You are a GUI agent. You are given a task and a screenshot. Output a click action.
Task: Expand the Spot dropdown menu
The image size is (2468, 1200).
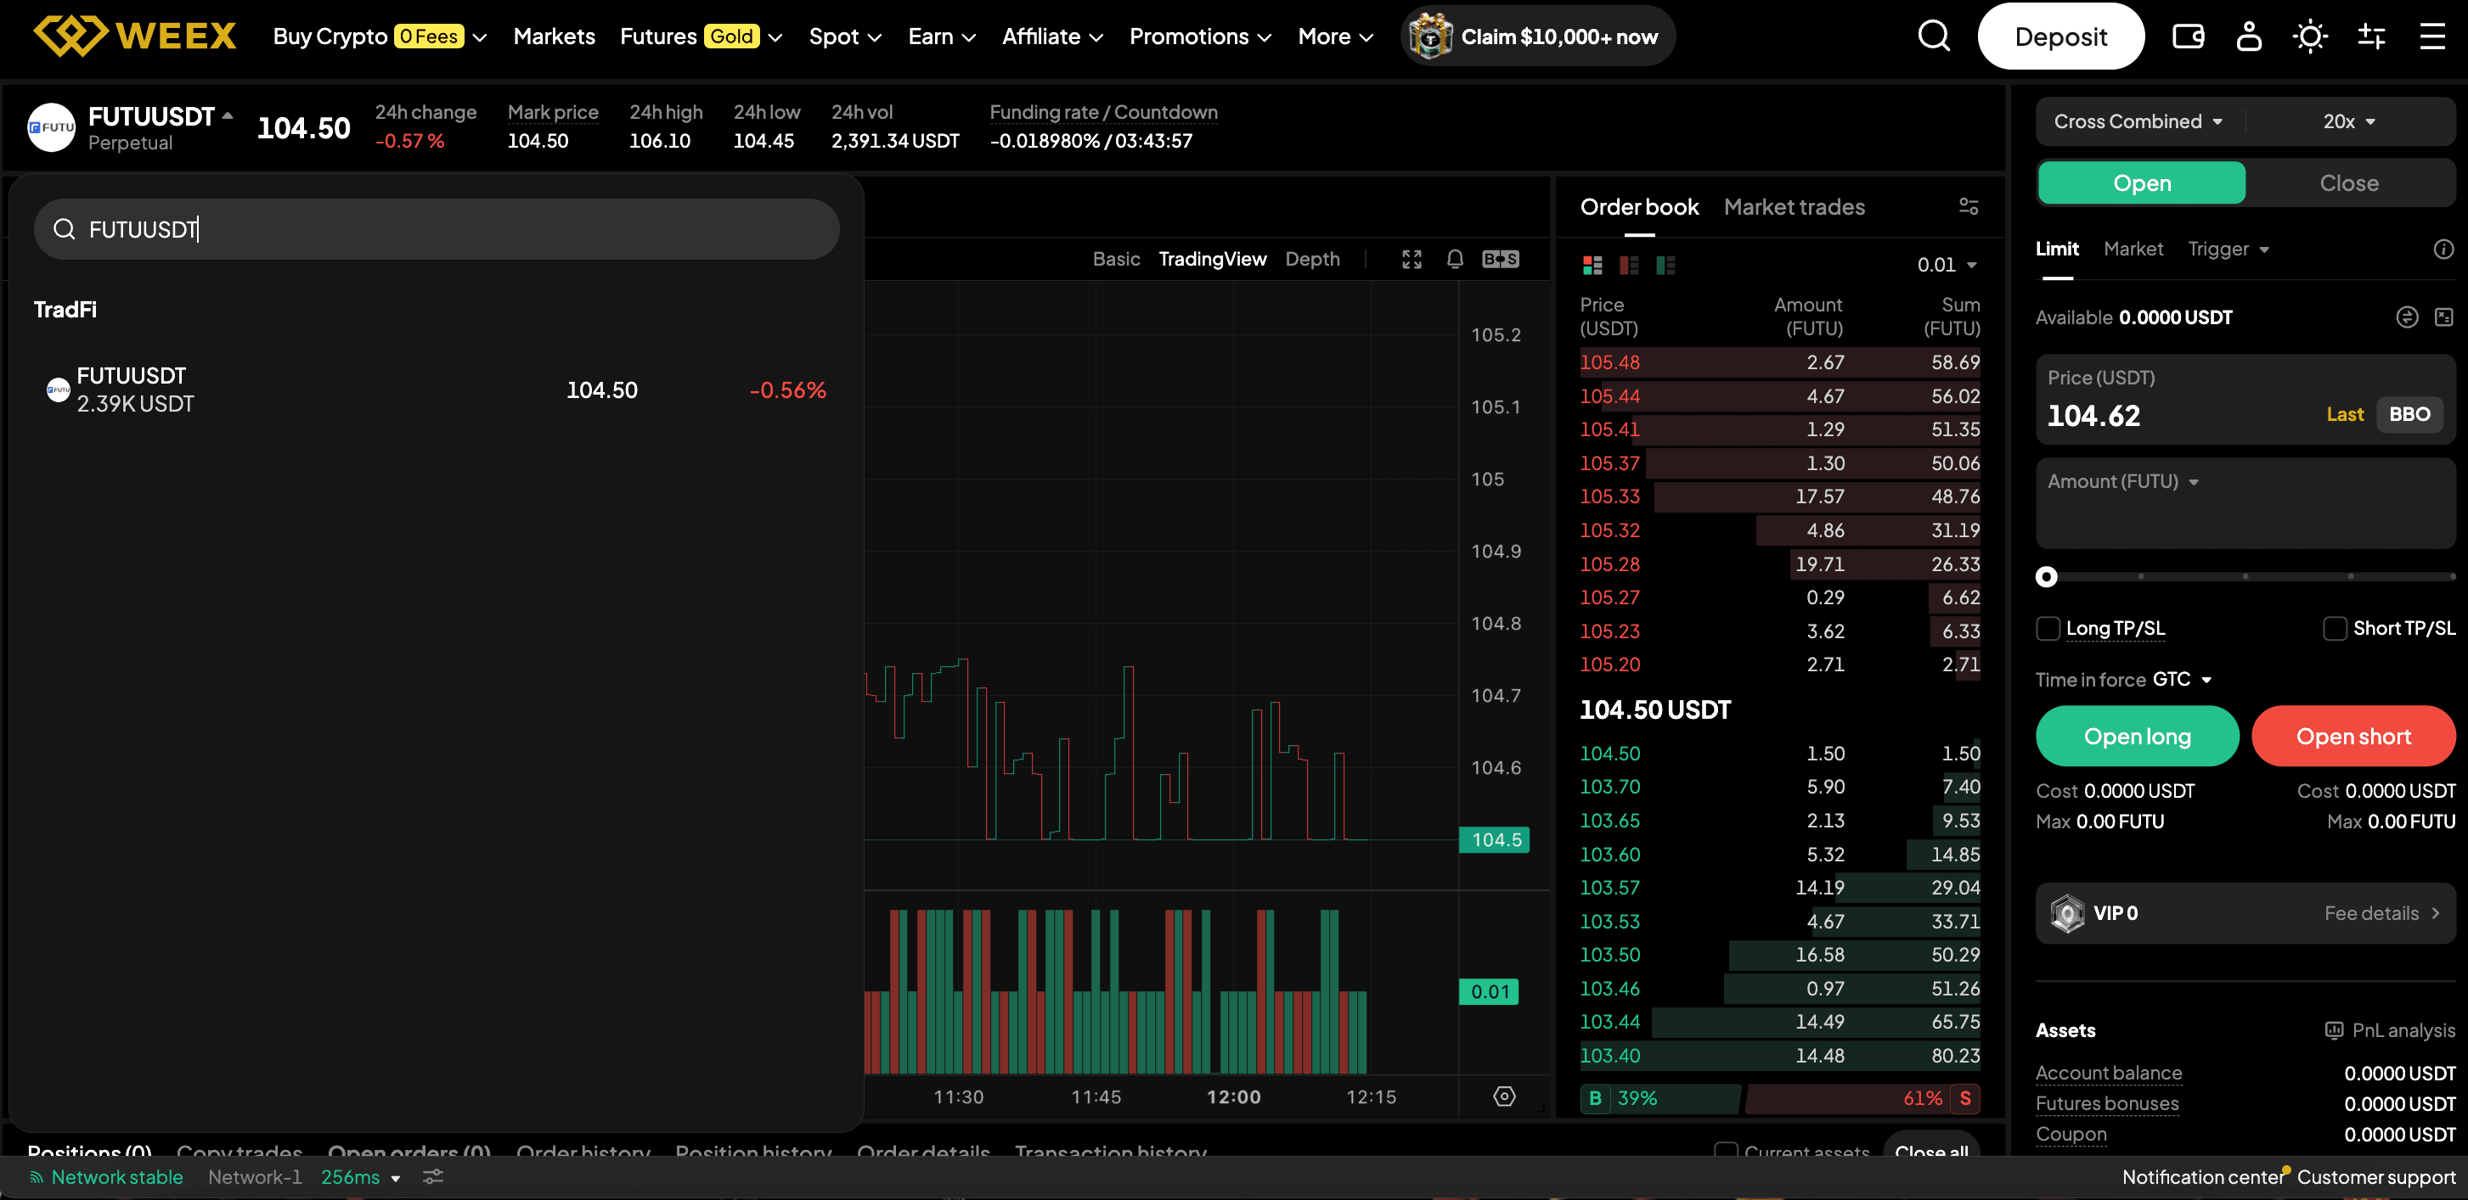845,36
